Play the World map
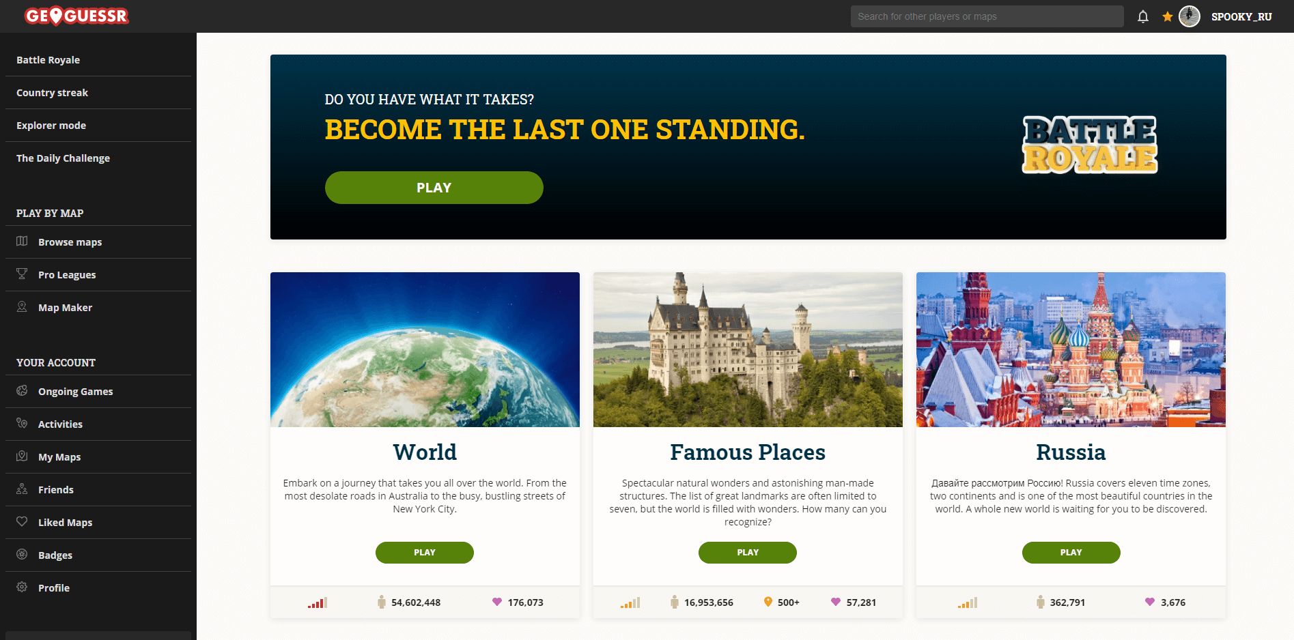The image size is (1294, 640). coord(425,553)
